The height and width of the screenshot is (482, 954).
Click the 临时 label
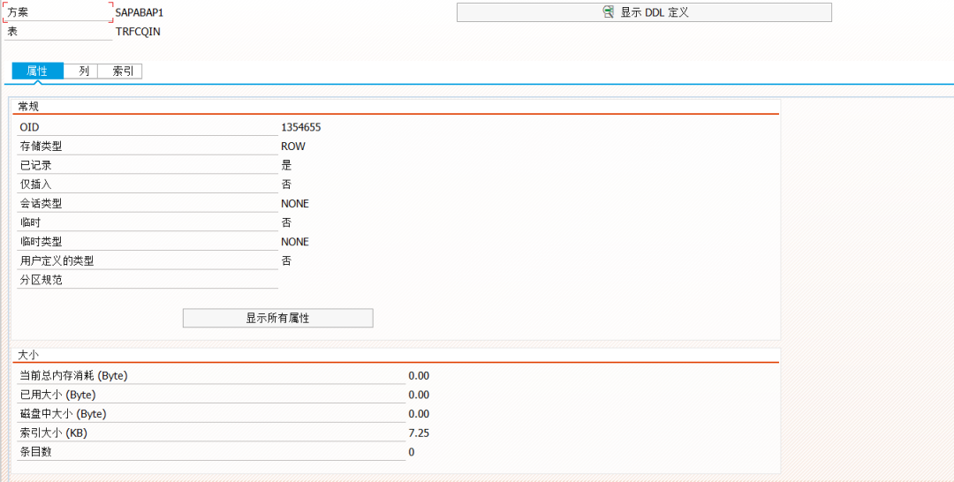tap(30, 222)
